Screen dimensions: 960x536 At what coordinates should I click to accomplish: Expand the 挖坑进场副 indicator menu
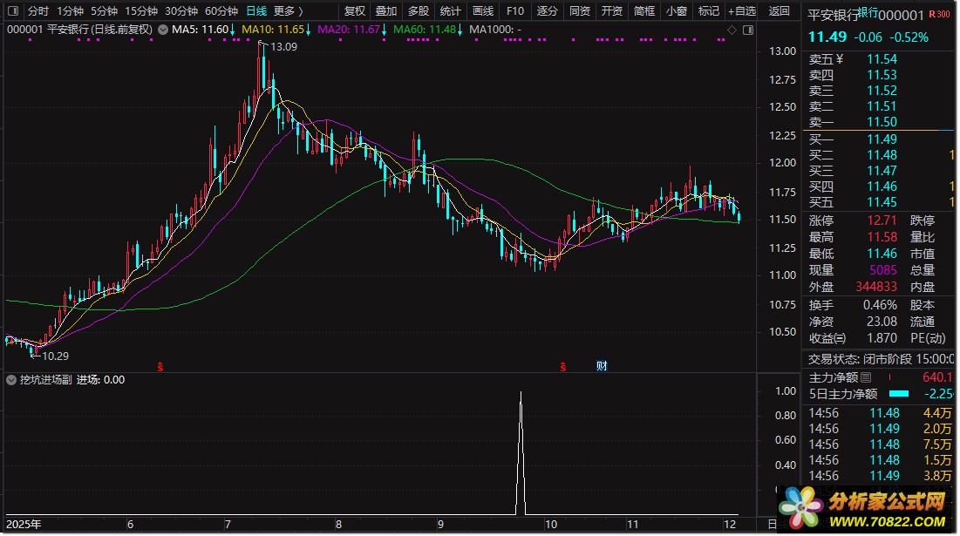pos(11,380)
